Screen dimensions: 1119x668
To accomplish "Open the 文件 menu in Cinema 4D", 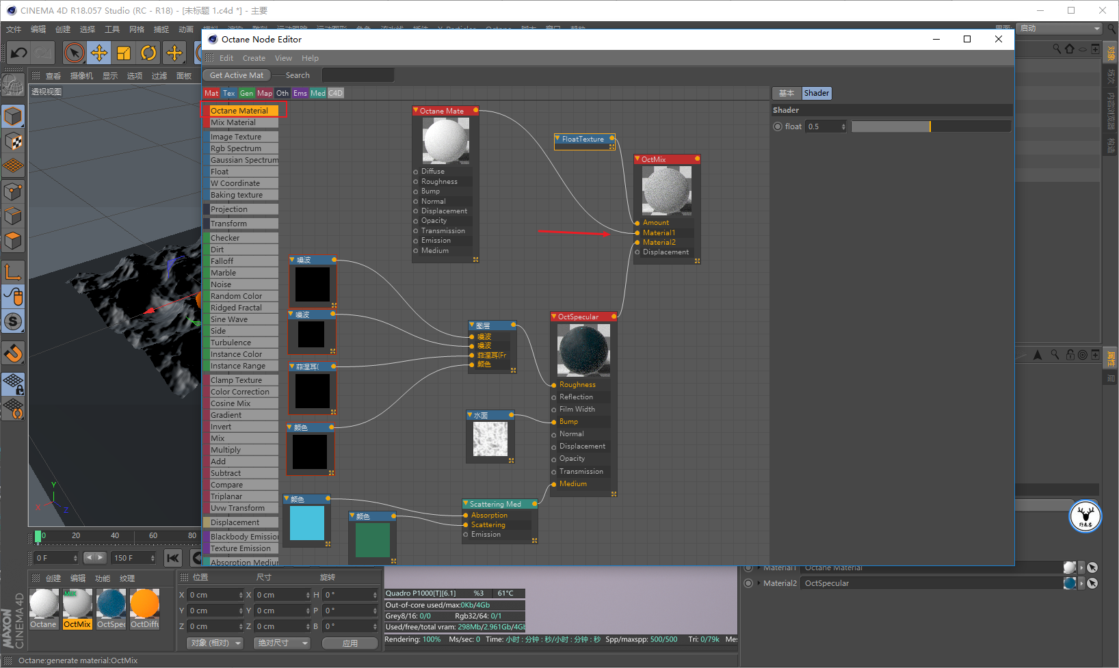I will 14,29.
